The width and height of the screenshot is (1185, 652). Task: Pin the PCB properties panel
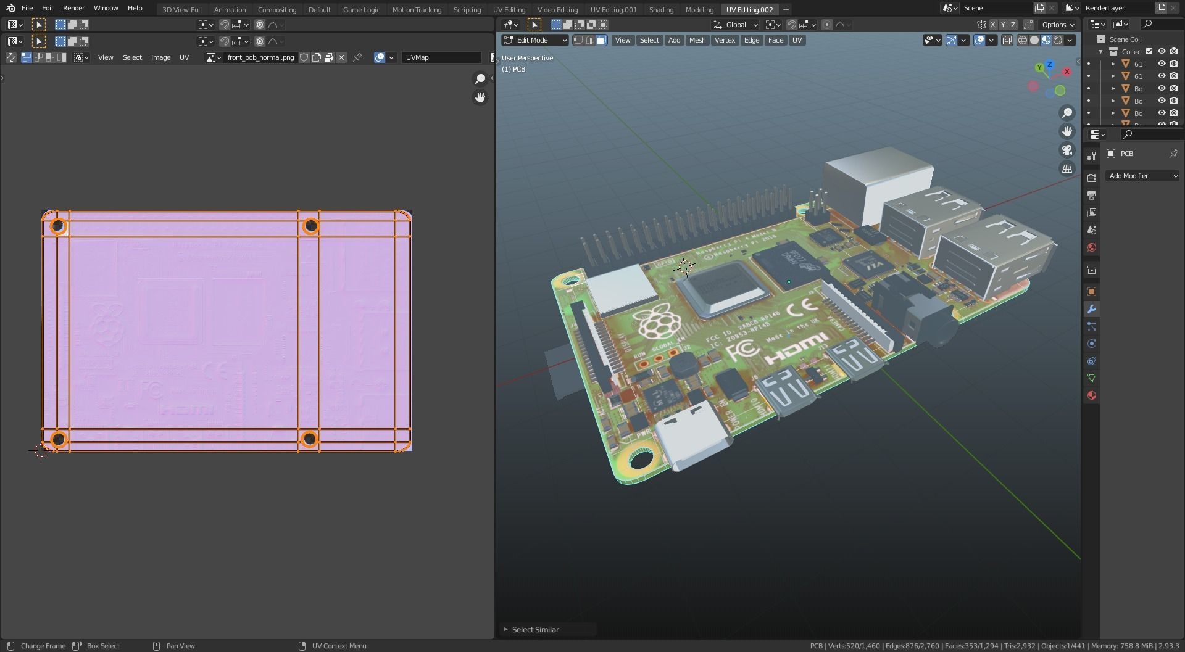coord(1173,154)
